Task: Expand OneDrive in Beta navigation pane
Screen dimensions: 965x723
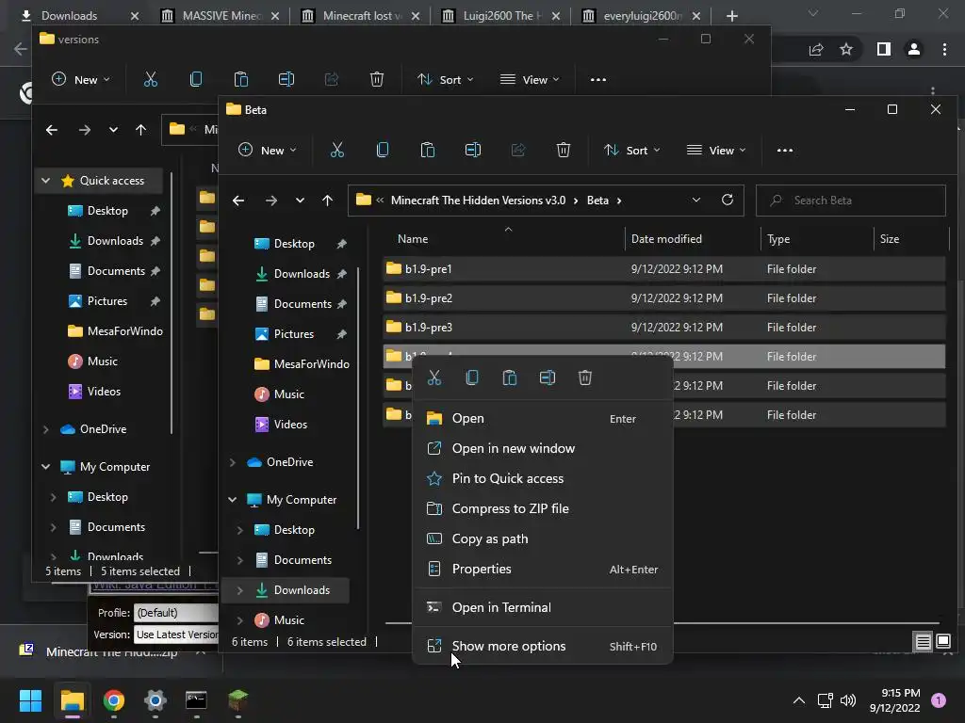Action: click(x=233, y=462)
